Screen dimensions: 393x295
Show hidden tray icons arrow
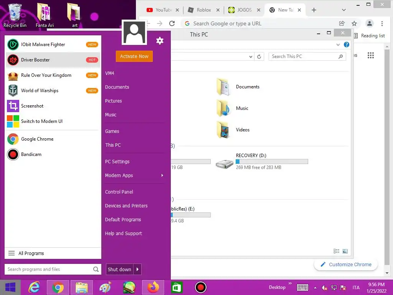pyautogui.click(x=315, y=287)
